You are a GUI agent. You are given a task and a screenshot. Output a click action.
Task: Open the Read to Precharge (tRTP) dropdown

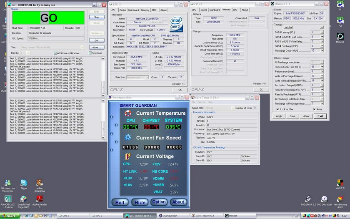coord(322,94)
